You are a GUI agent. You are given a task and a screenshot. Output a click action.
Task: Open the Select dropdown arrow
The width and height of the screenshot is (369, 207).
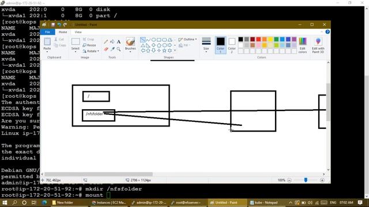tap(76, 52)
